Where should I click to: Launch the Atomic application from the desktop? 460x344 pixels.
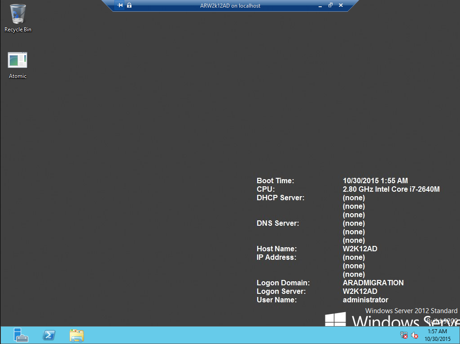pyautogui.click(x=17, y=59)
